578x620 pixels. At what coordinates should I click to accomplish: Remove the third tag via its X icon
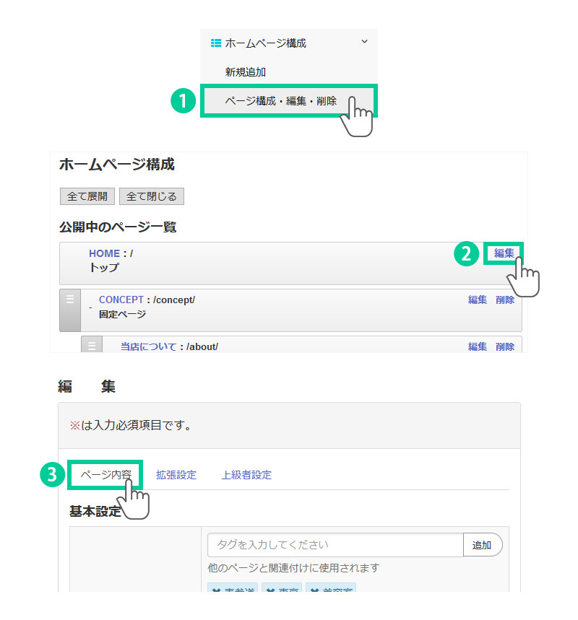coord(314,591)
